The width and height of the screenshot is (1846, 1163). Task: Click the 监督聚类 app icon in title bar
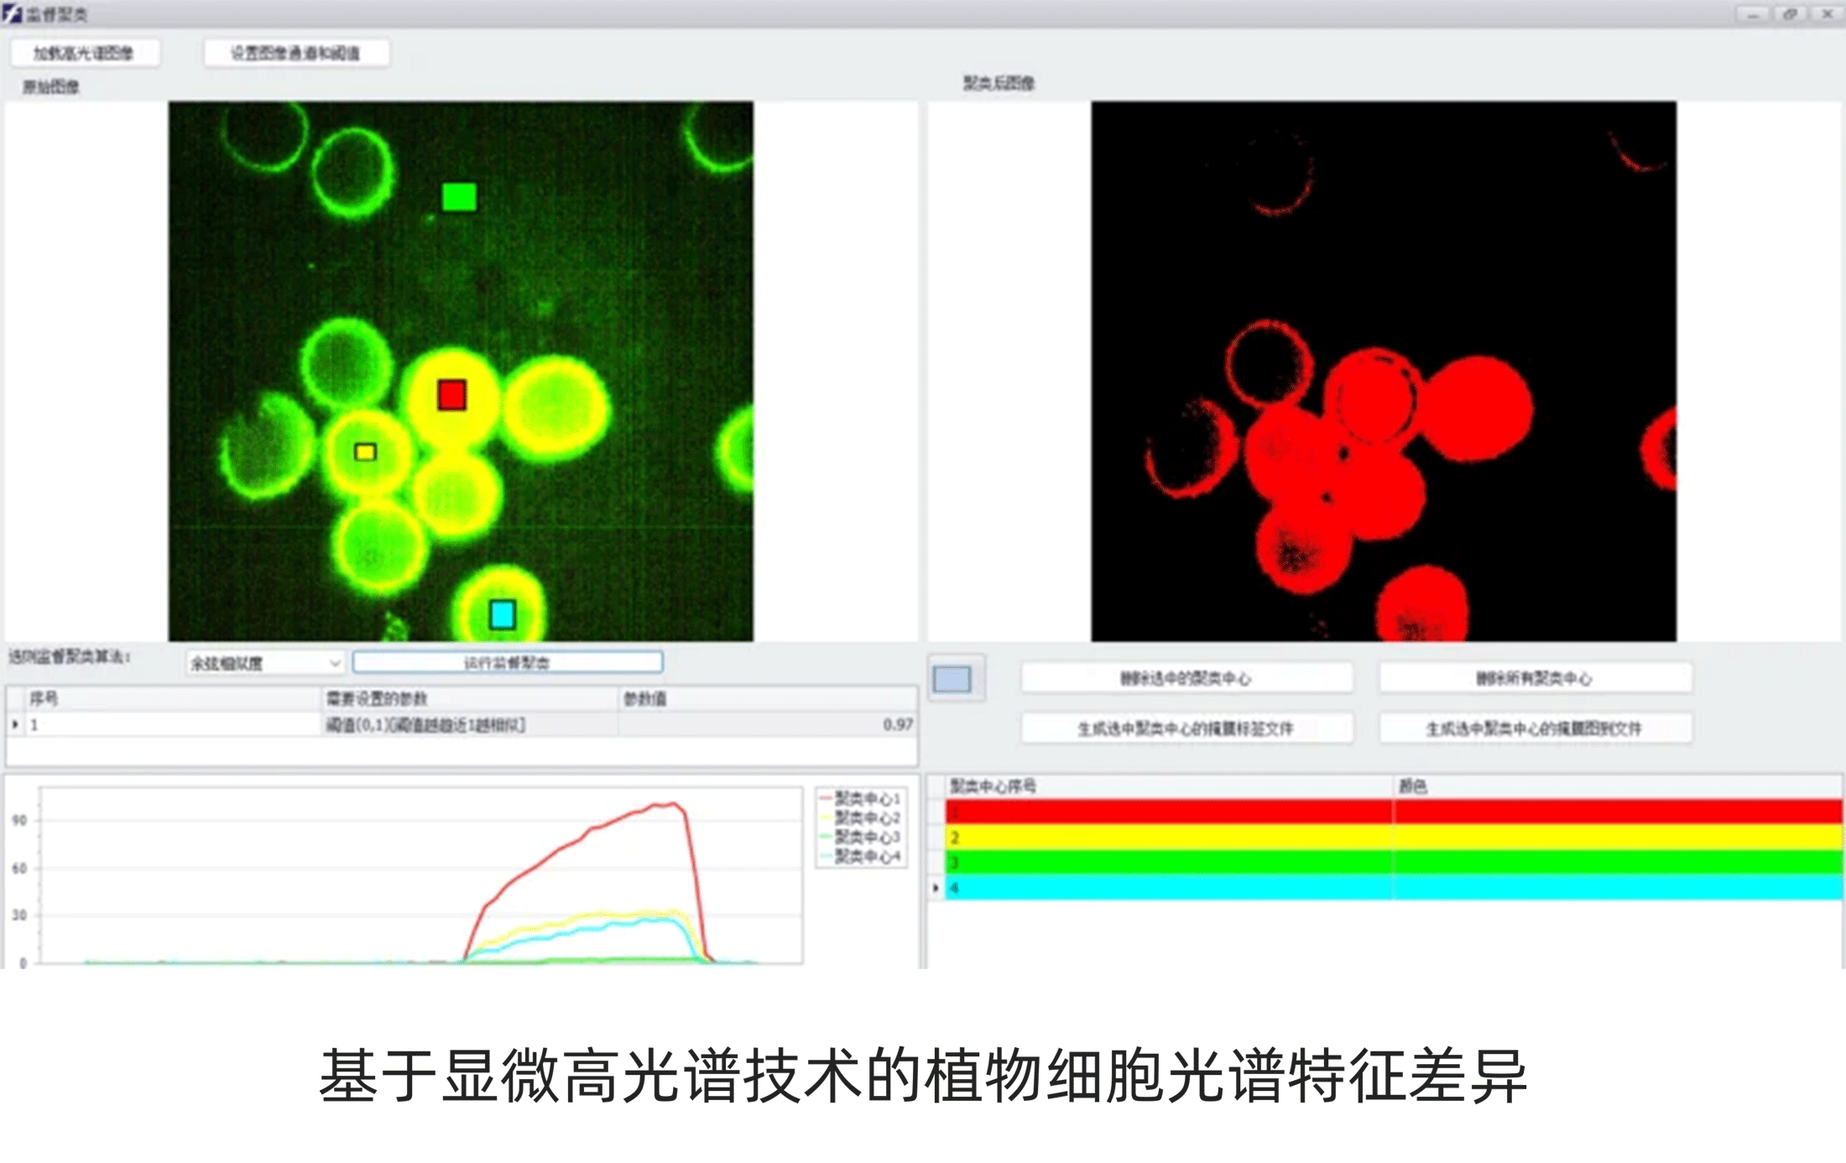click(x=12, y=13)
